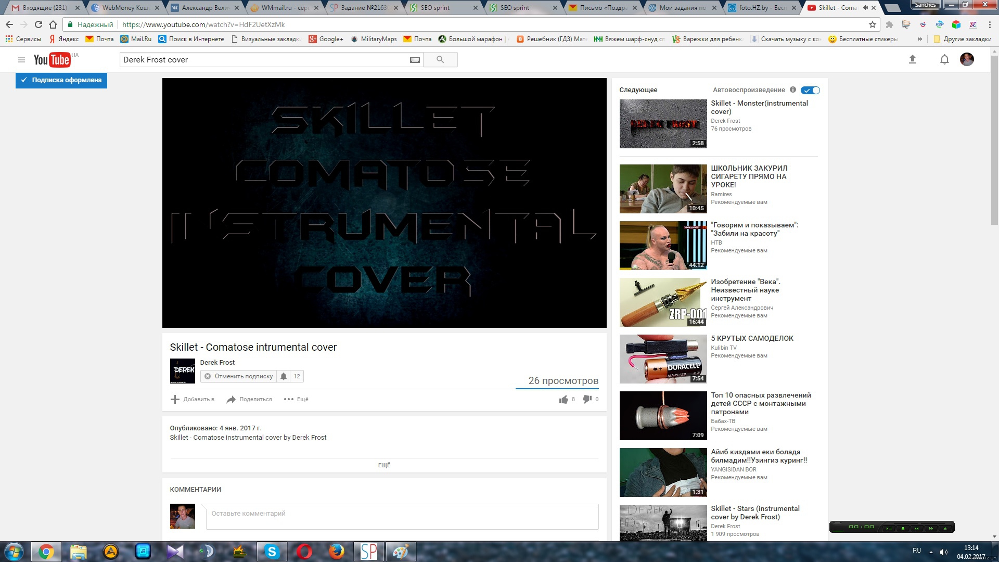
Task: Open the YouTube hamburger guide menu
Action: [21, 60]
